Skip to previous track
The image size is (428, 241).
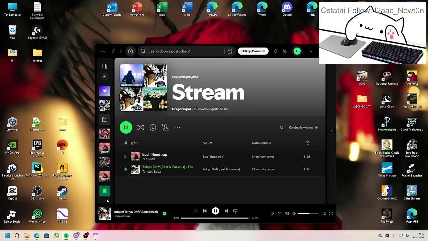click(205, 211)
